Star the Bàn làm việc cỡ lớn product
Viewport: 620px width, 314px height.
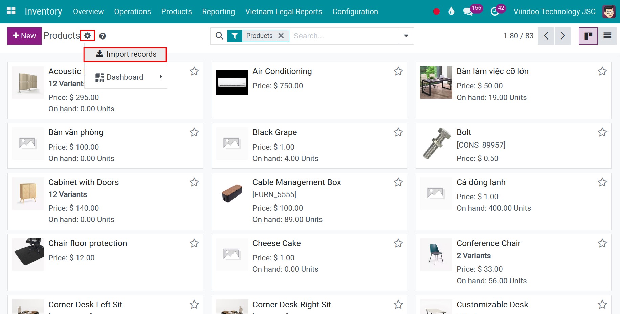click(x=602, y=71)
